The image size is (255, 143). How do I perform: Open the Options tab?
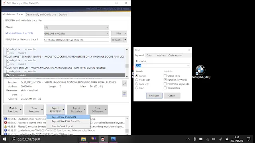tap(63, 14)
